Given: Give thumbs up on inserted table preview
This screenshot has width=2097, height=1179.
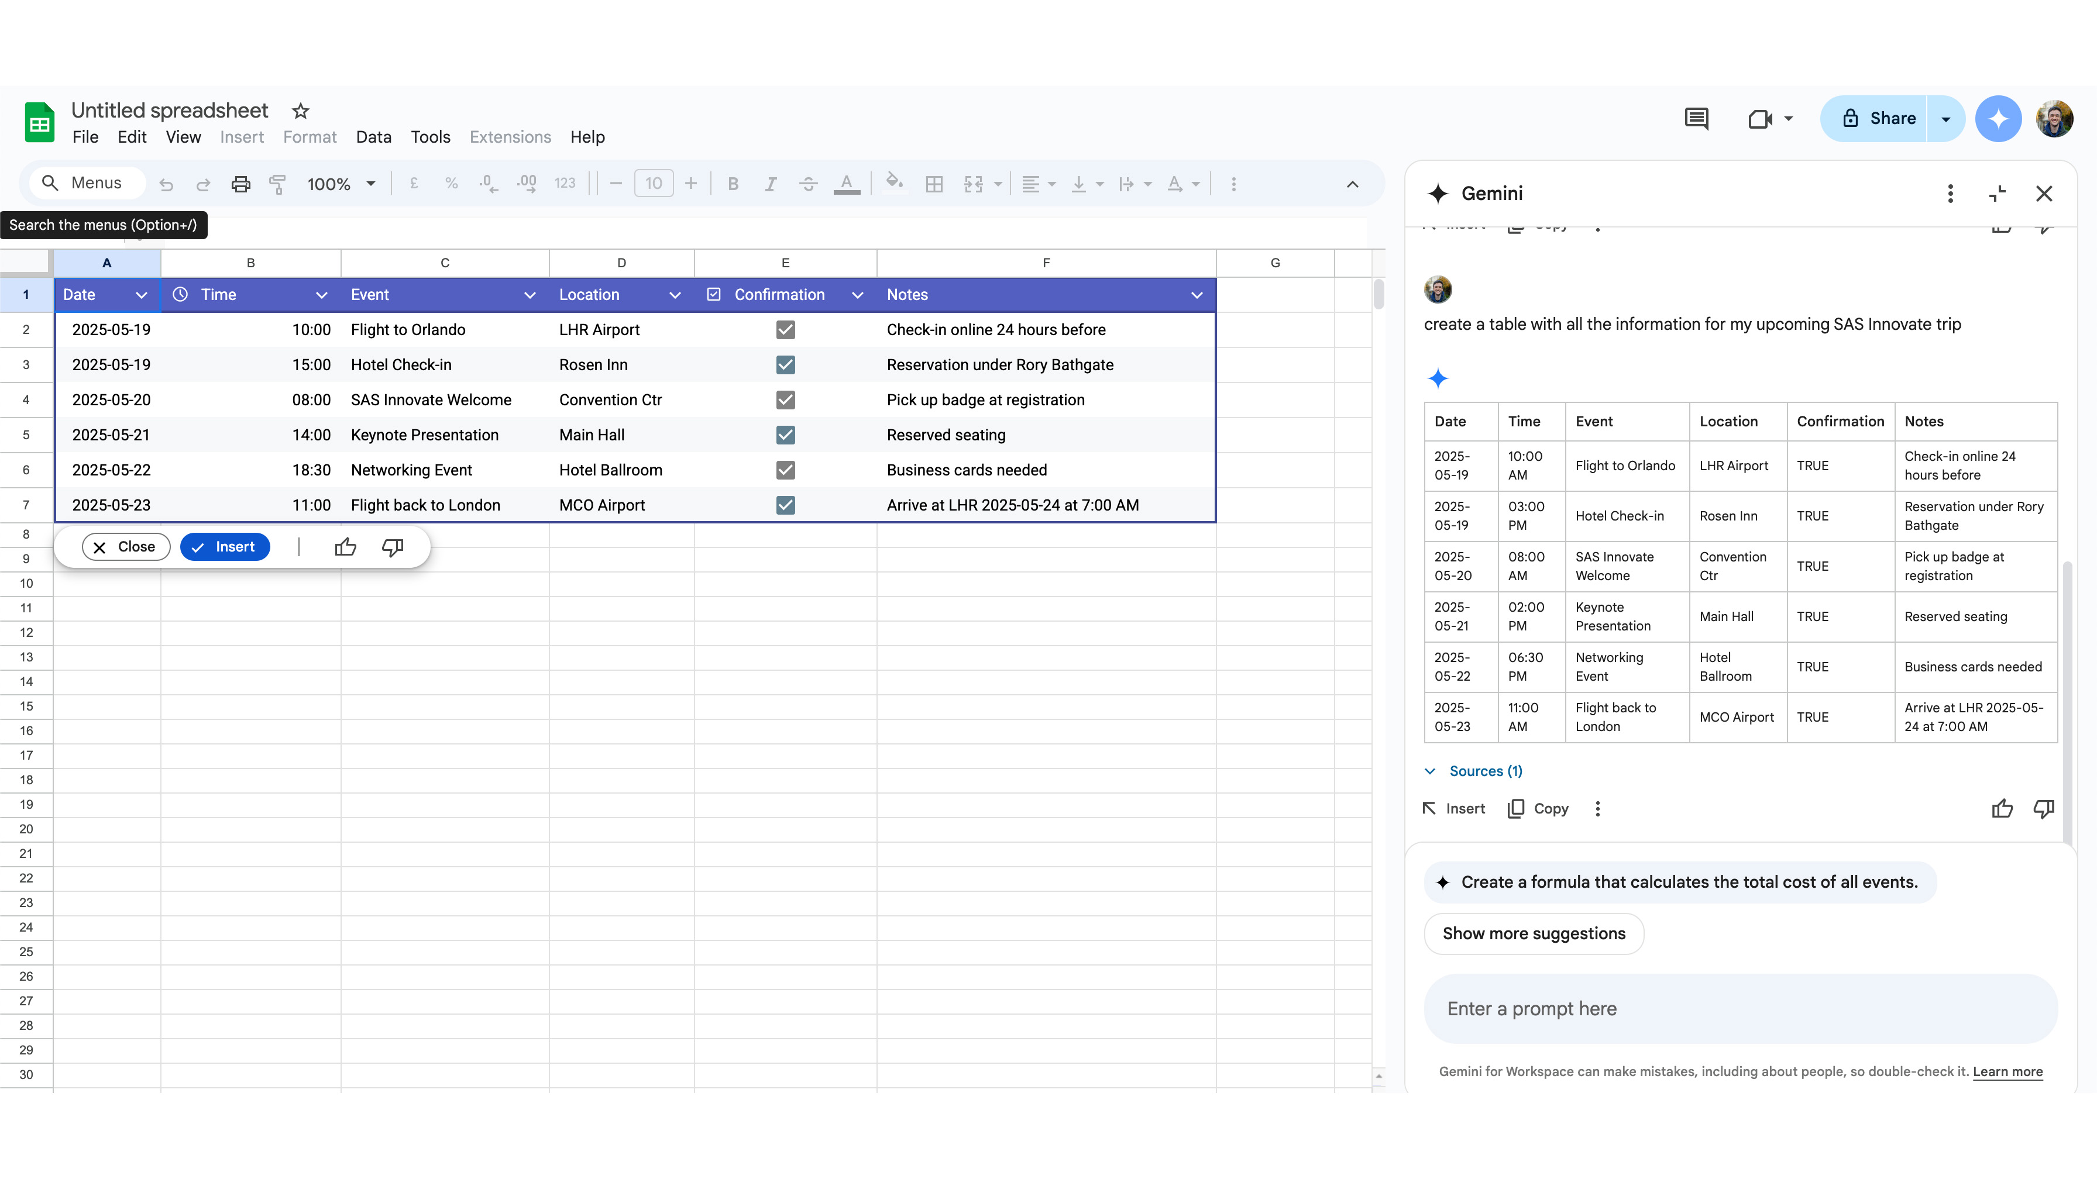Looking at the screenshot, I should pyautogui.click(x=345, y=547).
